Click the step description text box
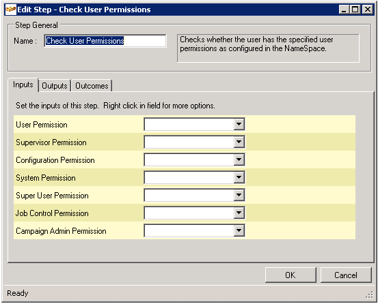This screenshot has width=378, height=304. pos(268,48)
